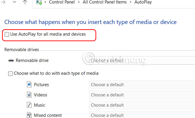Click the Removable drive icon
Image resolution: width=195 pixels, height=118 pixels.
coord(11,60)
